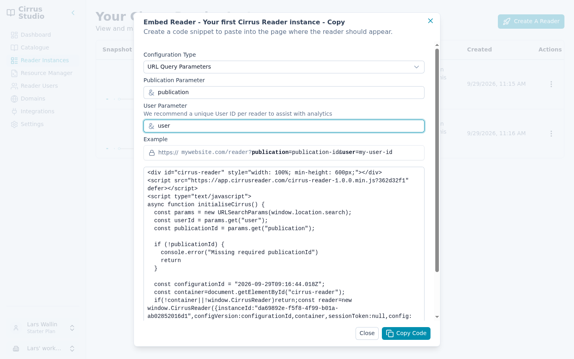This screenshot has height=359, width=574.
Task: Open actions menu for 11:15 AM row
Action: click(x=551, y=84)
